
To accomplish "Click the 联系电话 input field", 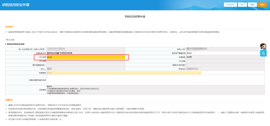I will tap(225, 69).
